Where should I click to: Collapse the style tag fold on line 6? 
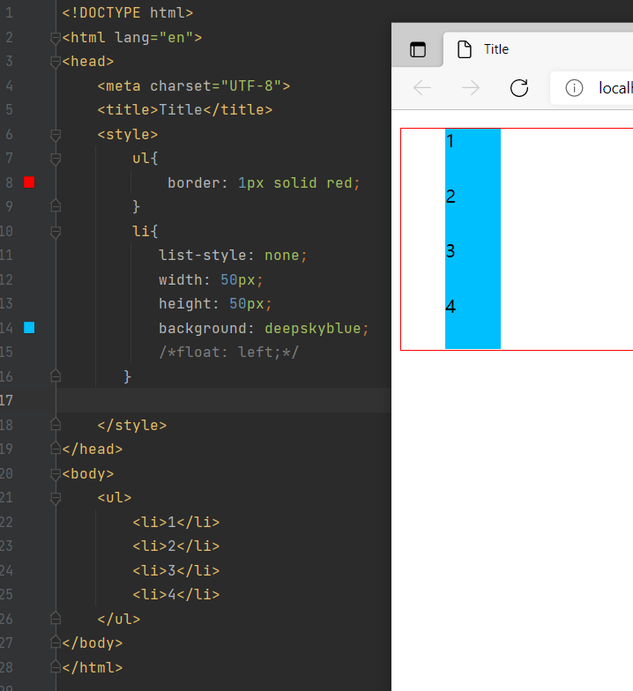56,136
